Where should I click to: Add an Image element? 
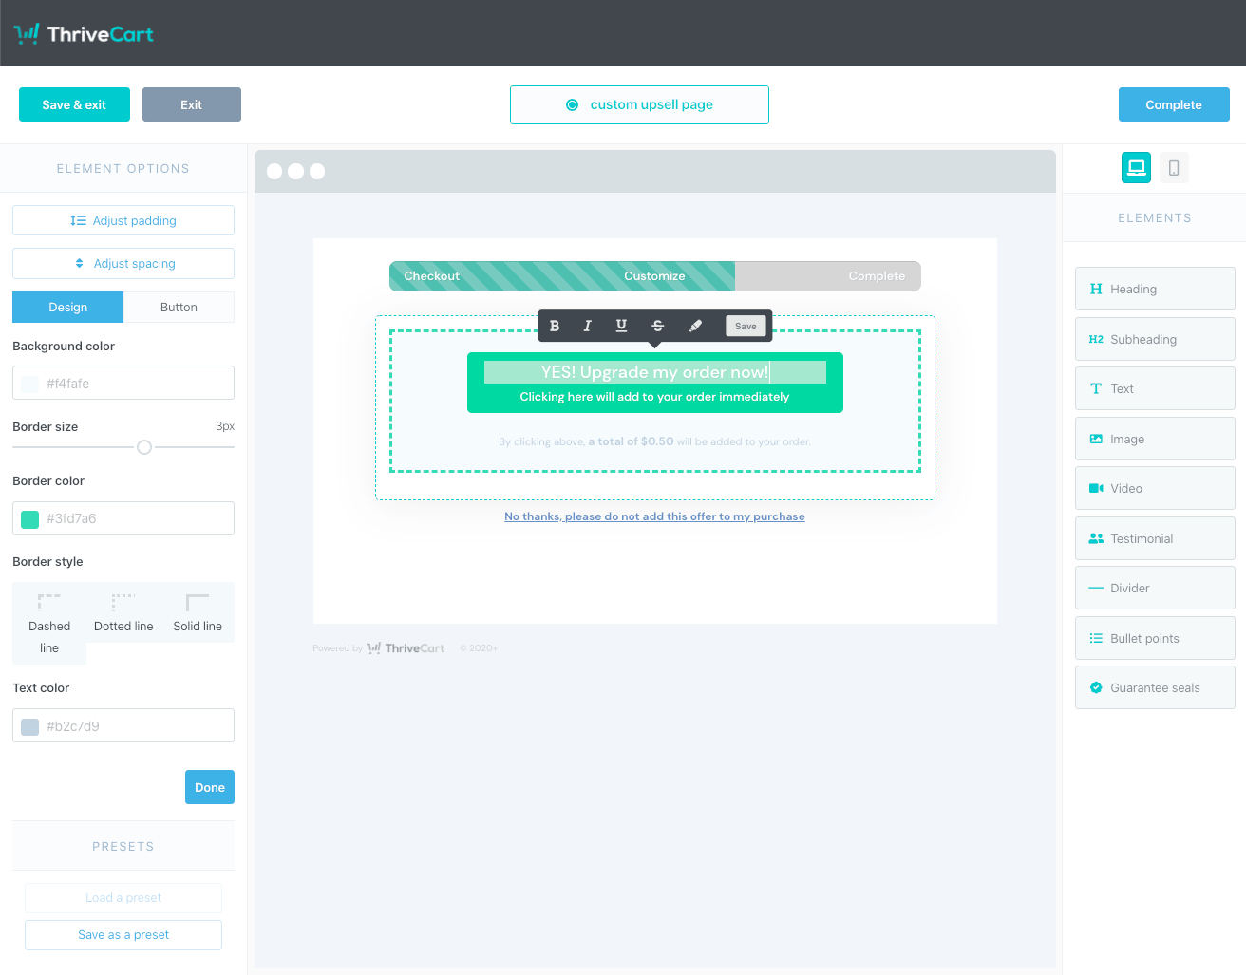coord(1155,439)
